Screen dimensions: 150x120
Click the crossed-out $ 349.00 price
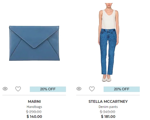click(x=108, y=112)
